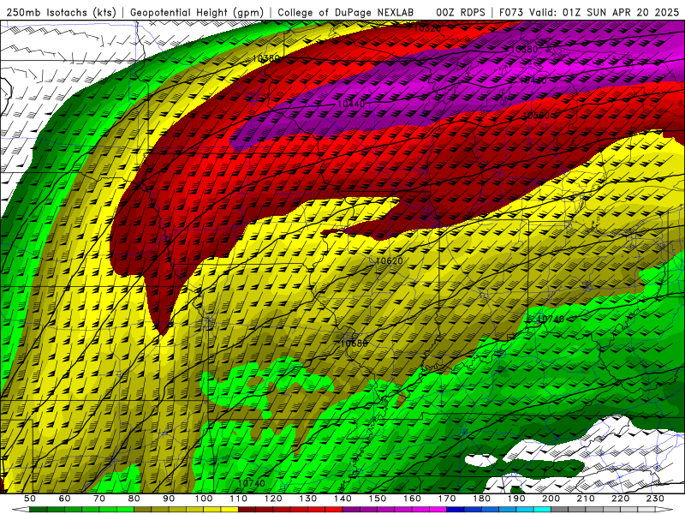Viewport: 685px width, 514px height.
Task: Click the "250mb Isotachs (kts)" title text
Action: (61, 13)
